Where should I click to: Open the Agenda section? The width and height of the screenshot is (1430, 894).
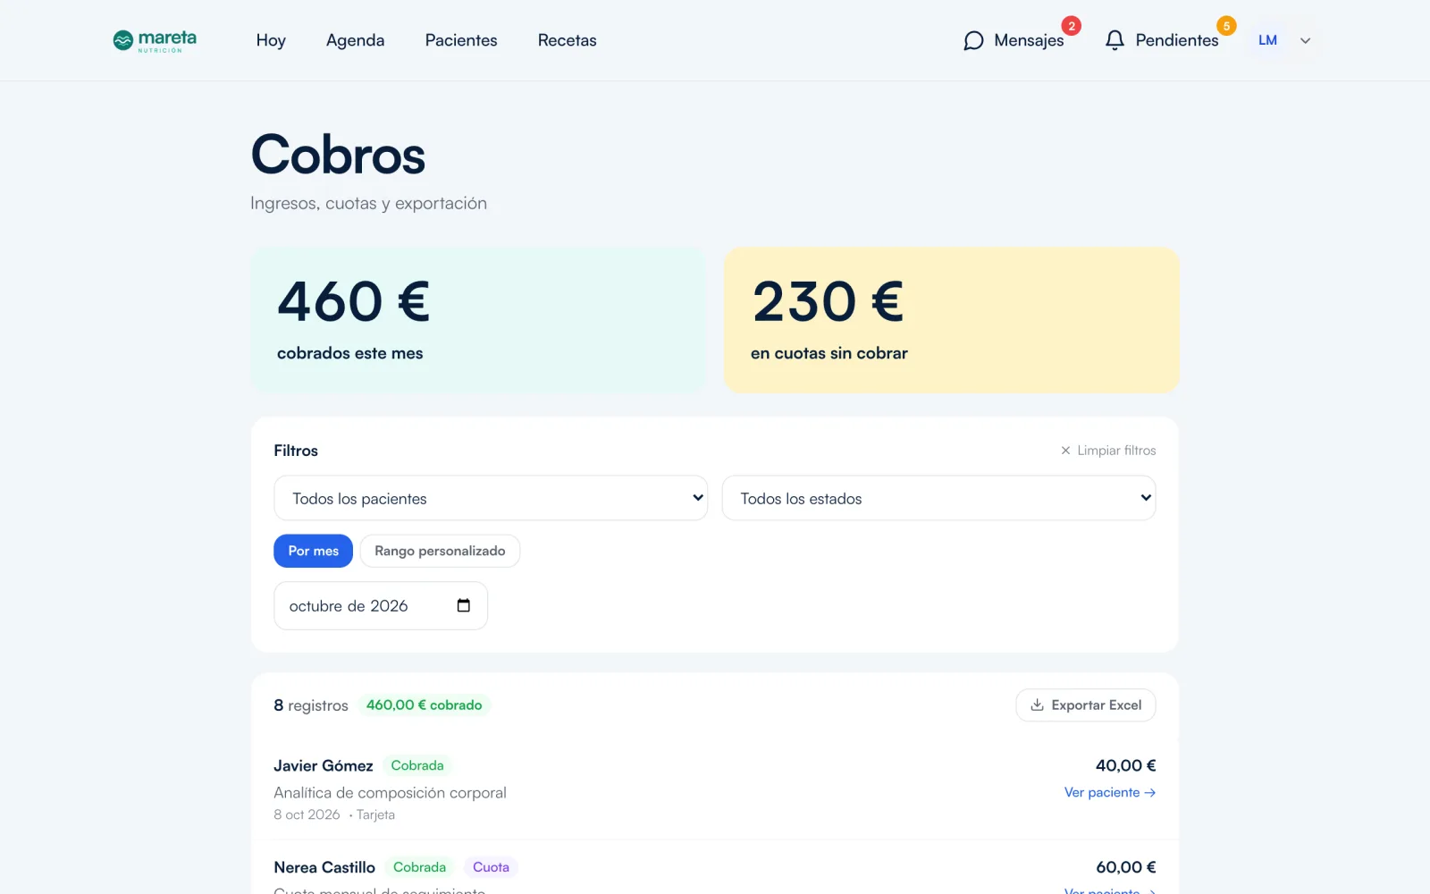[355, 40]
